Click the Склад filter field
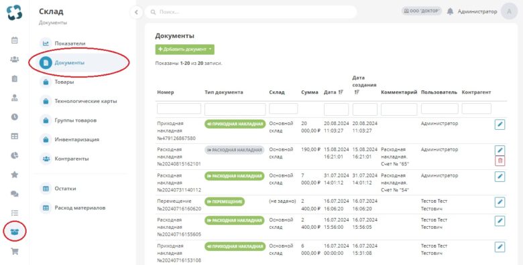The height and width of the screenshot is (265, 523). 284,109
